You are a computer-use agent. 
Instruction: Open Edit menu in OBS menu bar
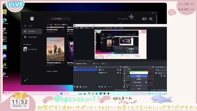click(82, 28)
